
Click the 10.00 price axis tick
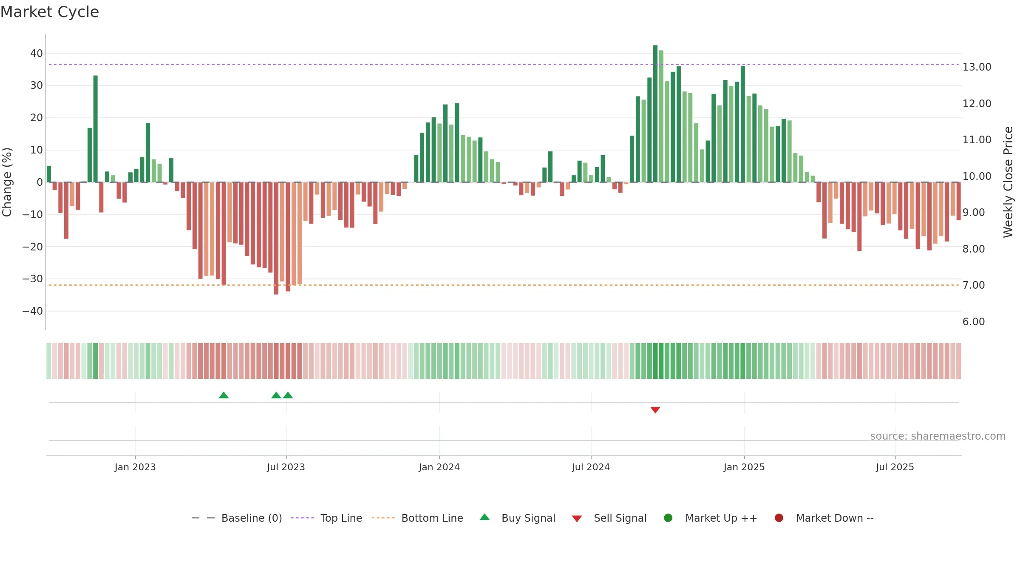click(x=977, y=176)
